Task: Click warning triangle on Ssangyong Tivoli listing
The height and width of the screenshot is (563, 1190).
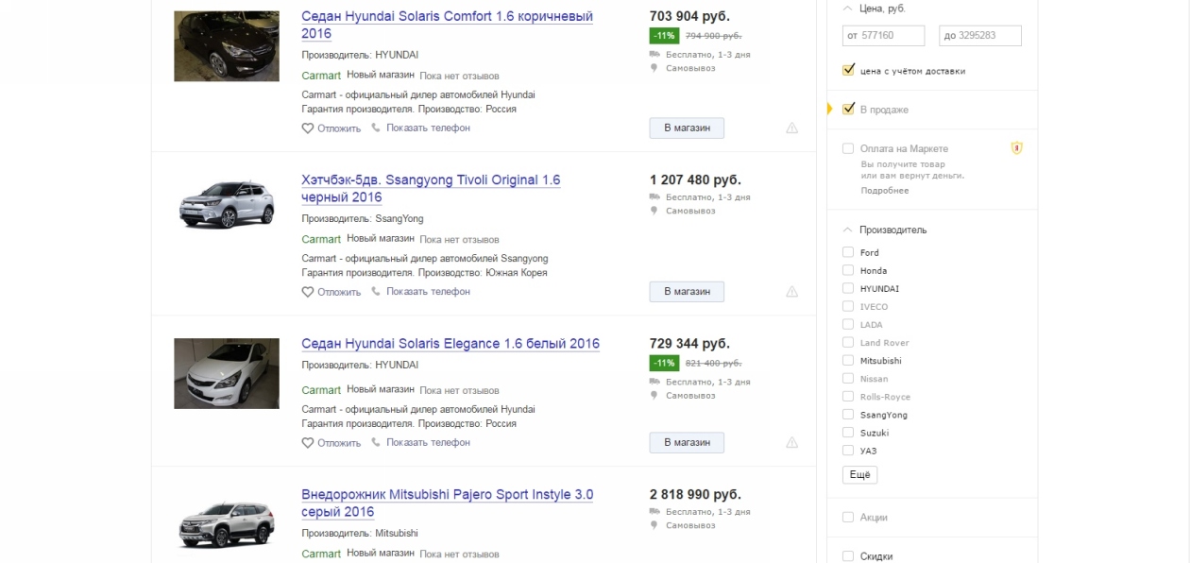Action: [x=791, y=292]
